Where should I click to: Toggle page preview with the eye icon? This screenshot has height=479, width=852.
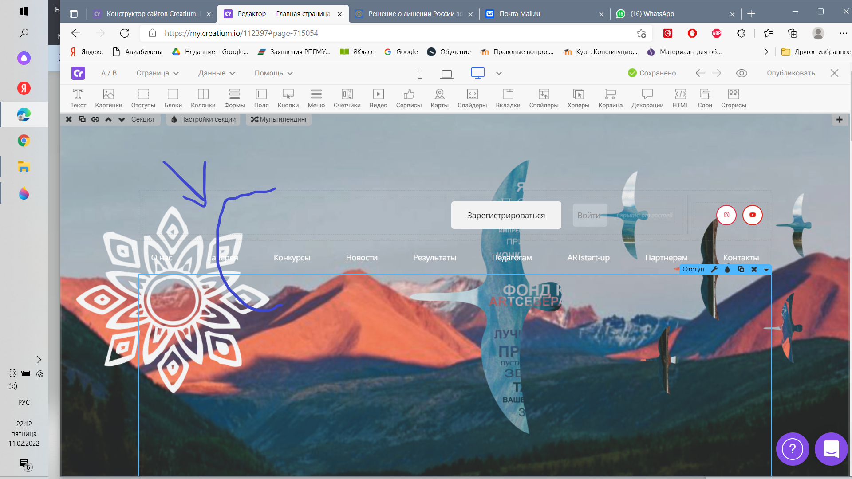click(x=742, y=73)
